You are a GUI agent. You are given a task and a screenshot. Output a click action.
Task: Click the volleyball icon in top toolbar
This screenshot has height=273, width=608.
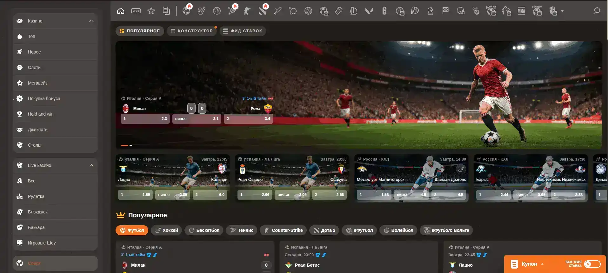tap(308, 11)
